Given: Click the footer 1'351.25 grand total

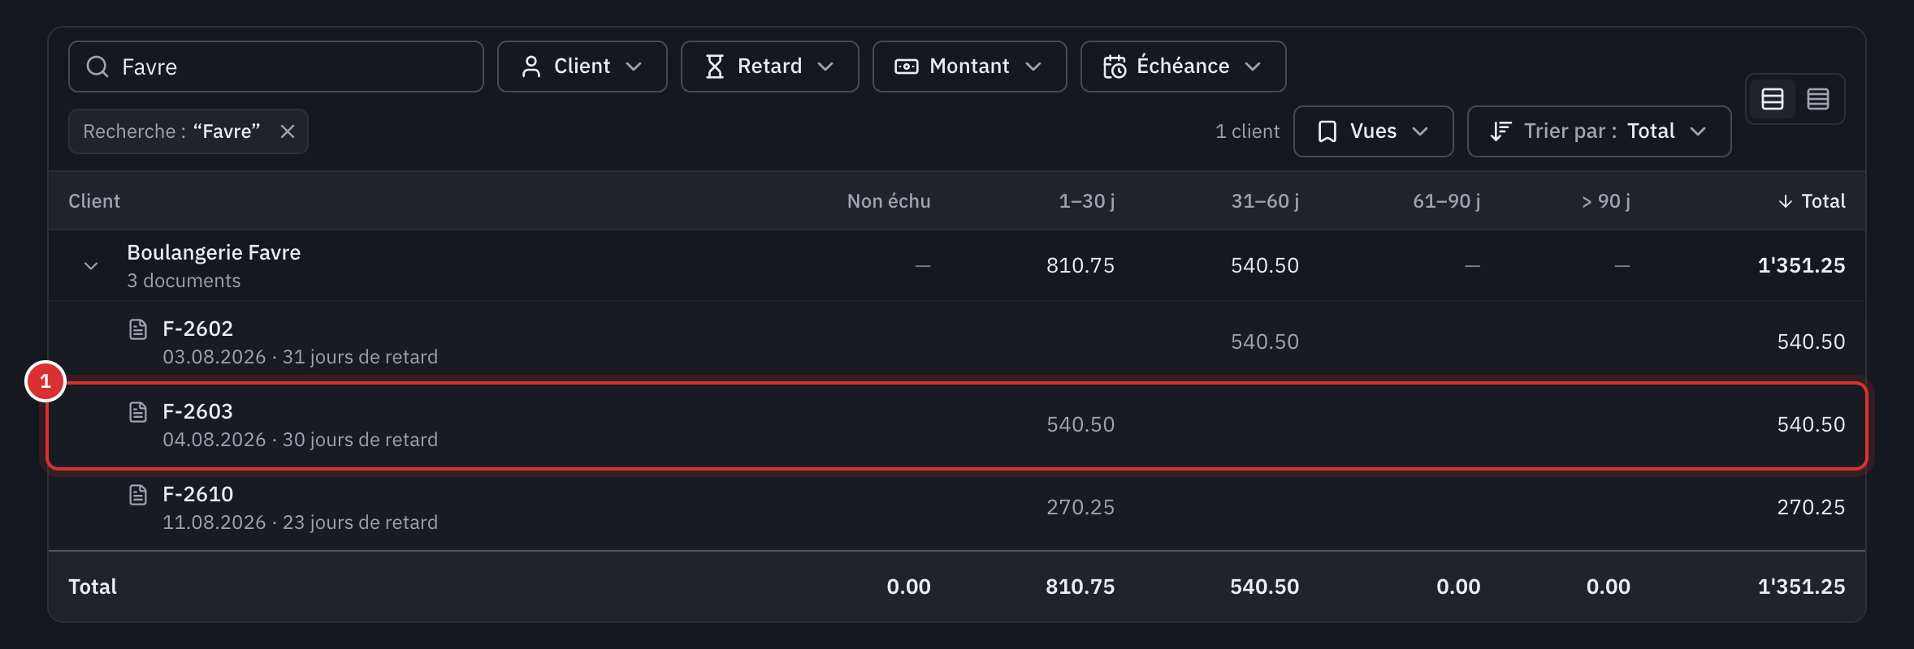Looking at the screenshot, I should (x=1801, y=587).
